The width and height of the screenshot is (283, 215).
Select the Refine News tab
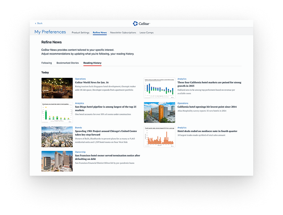click(100, 33)
